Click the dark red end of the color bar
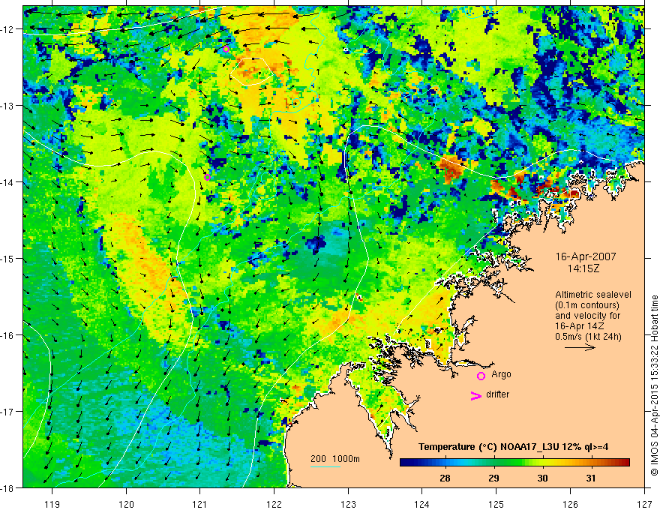Screen dimensions: 660x510 (x=625, y=463)
